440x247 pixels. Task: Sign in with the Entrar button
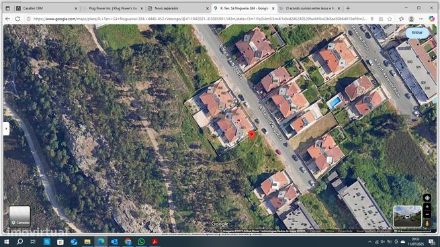417,32
